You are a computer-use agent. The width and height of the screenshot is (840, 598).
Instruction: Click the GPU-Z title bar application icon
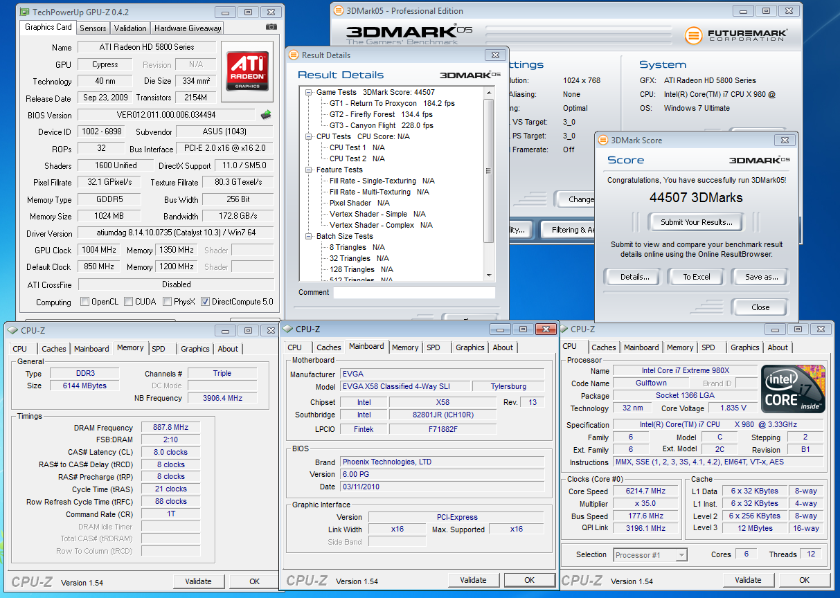click(x=24, y=12)
